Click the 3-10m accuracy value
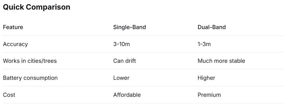This screenshot has height=105, width=284. point(122,44)
